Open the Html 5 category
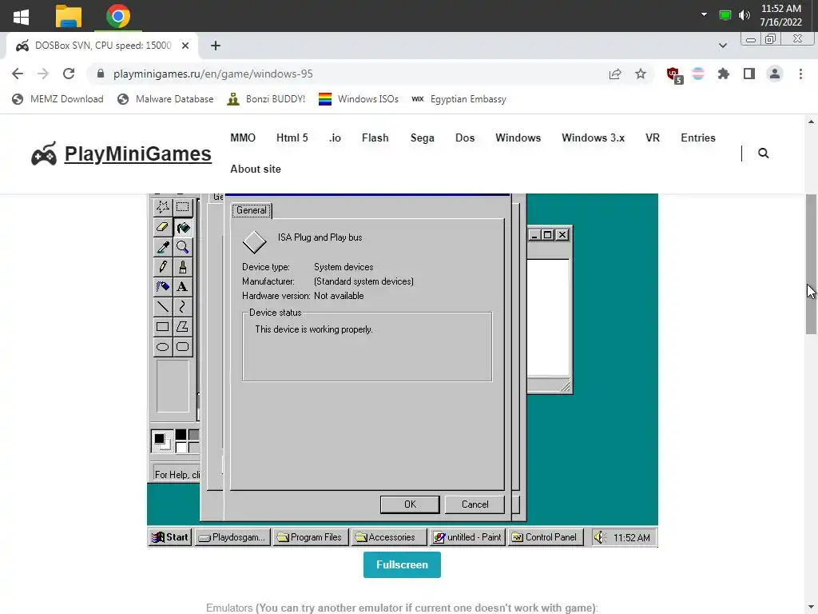Image resolution: width=818 pixels, height=614 pixels. pyautogui.click(x=292, y=138)
